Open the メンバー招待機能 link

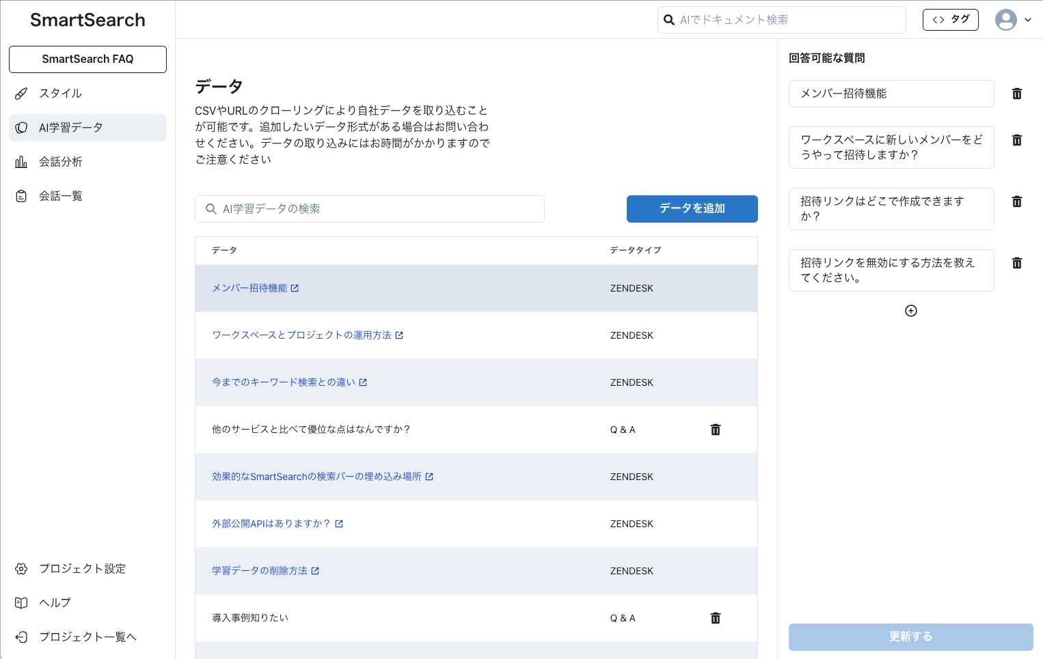point(249,288)
